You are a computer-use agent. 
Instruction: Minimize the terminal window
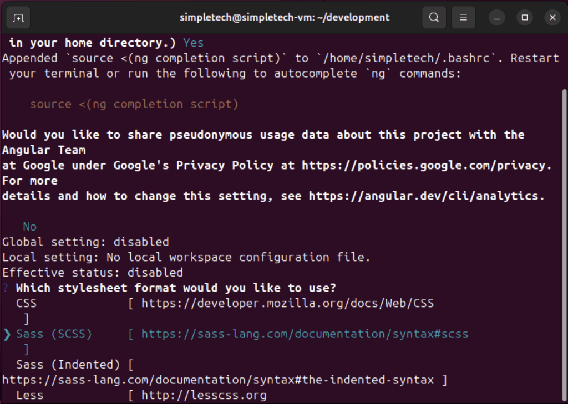497,18
